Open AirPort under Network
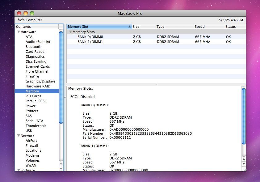260x182 pixels. coord(31,141)
